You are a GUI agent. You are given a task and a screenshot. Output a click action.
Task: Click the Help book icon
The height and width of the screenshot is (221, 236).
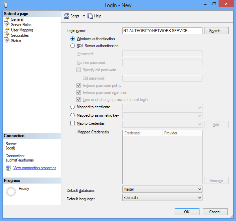90,16
